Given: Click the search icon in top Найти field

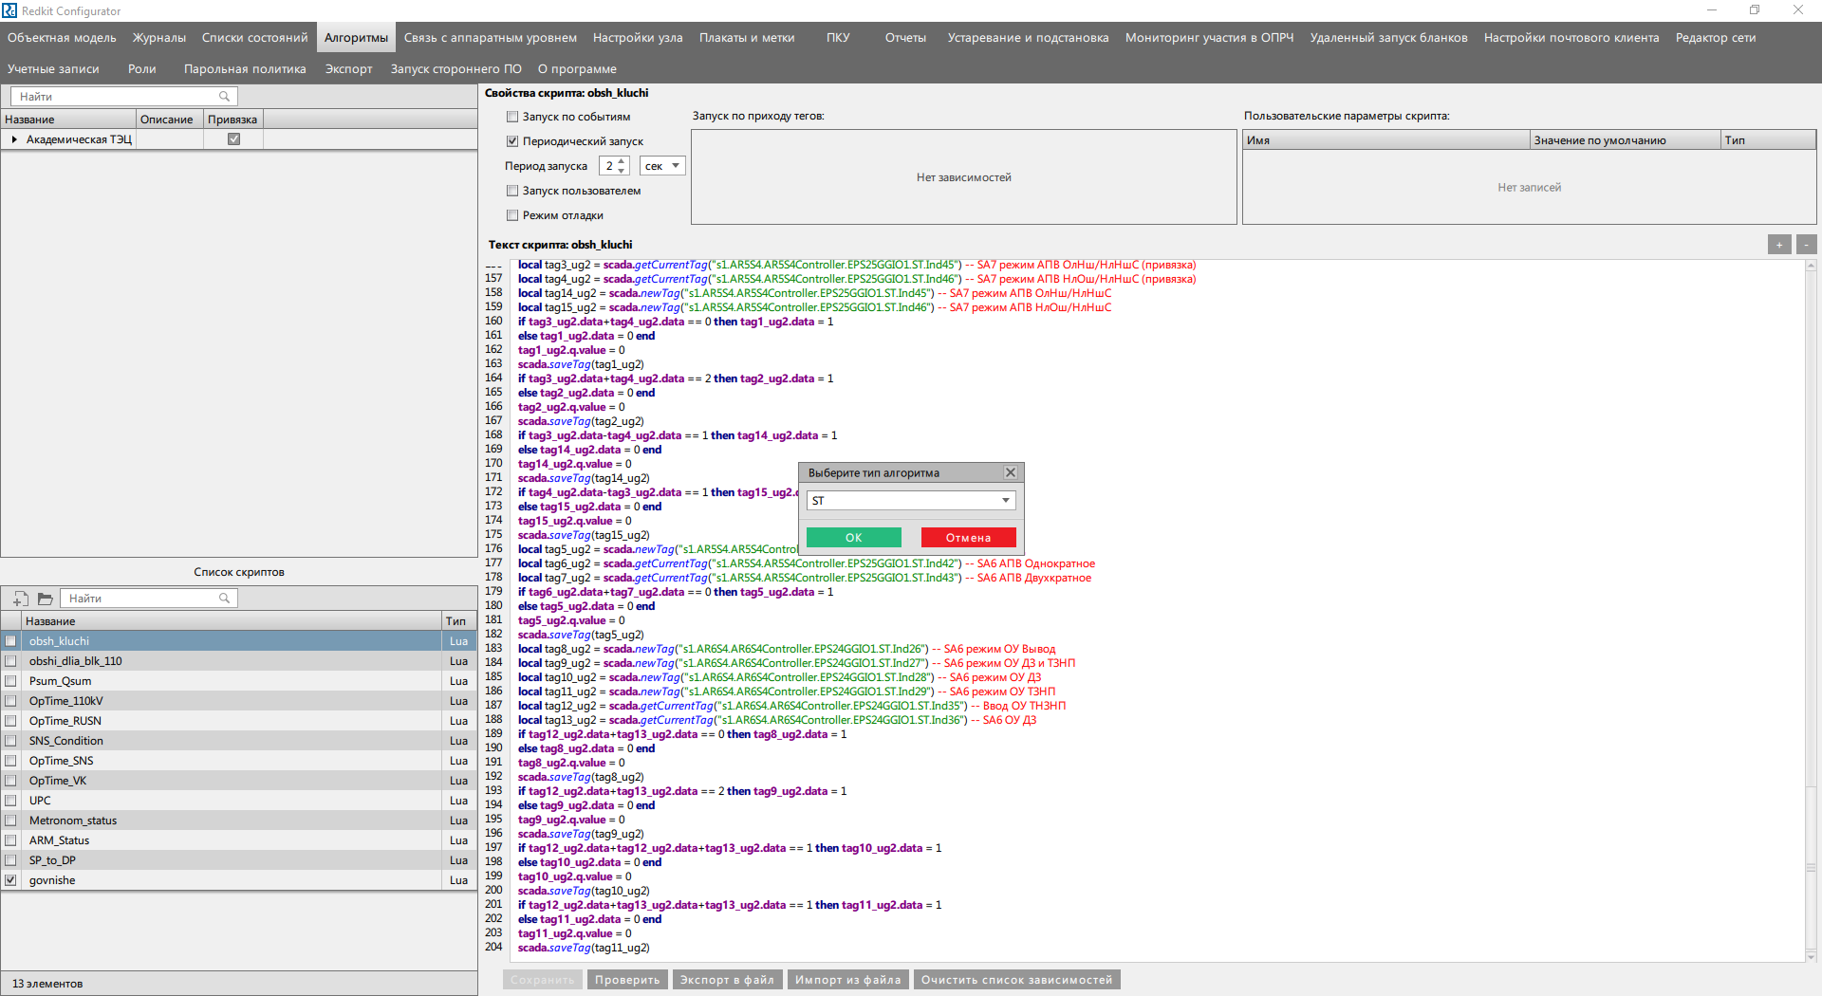Looking at the screenshot, I should (224, 96).
